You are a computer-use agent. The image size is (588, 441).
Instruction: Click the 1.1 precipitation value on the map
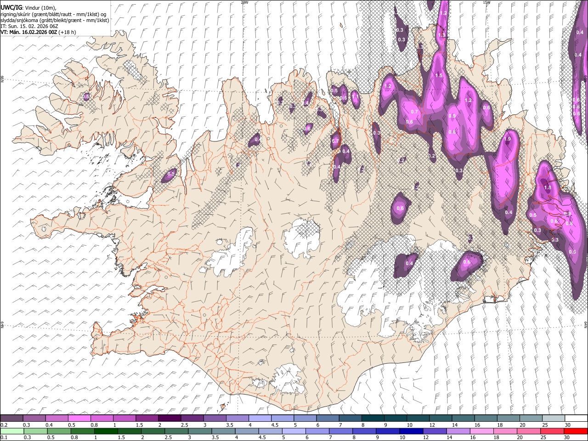point(355,97)
